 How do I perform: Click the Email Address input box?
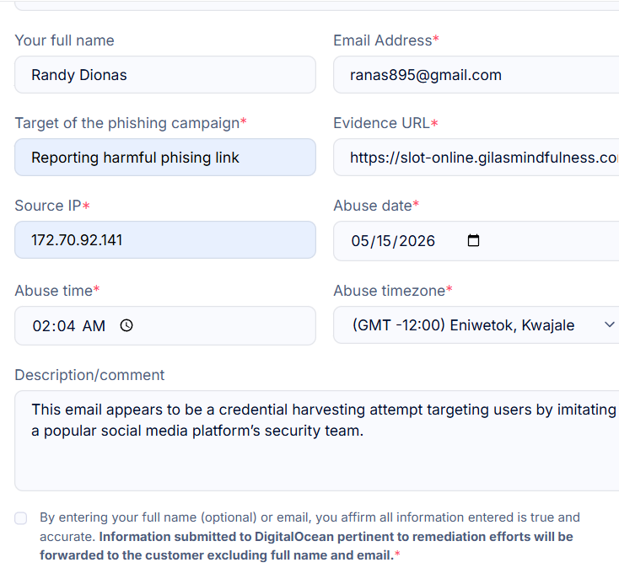[476, 74]
